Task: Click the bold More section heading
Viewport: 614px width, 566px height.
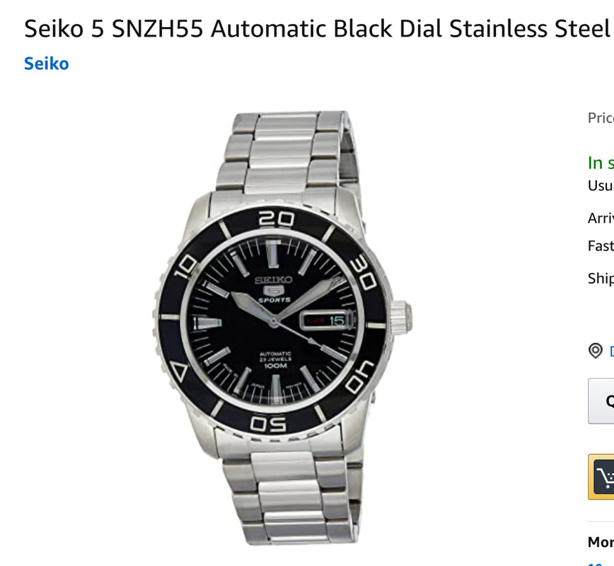Action: pyautogui.click(x=601, y=542)
